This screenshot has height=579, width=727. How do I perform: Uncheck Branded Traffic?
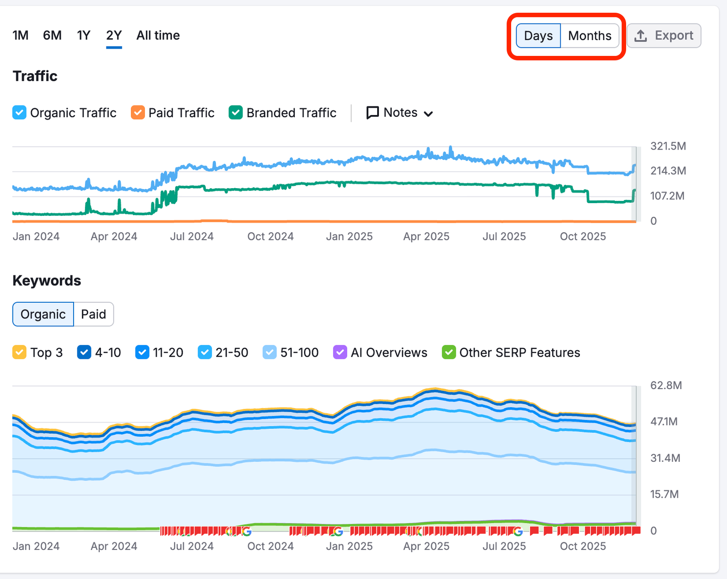(x=235, y=113)
